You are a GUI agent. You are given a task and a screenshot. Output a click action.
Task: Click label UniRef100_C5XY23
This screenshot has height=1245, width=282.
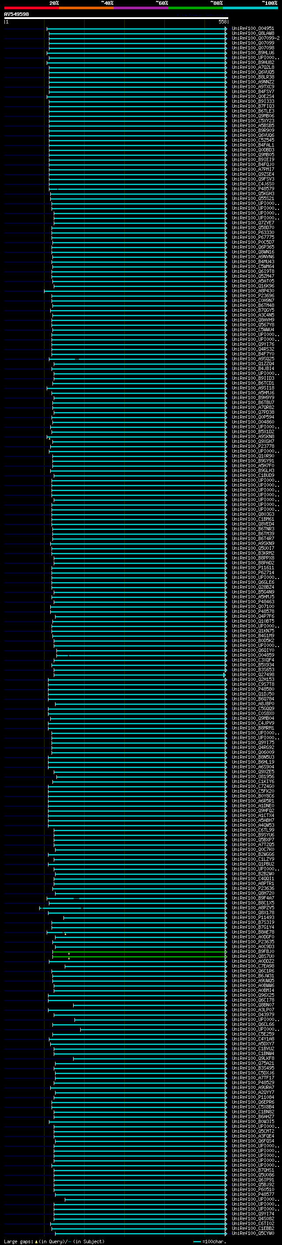click(253, 121)
